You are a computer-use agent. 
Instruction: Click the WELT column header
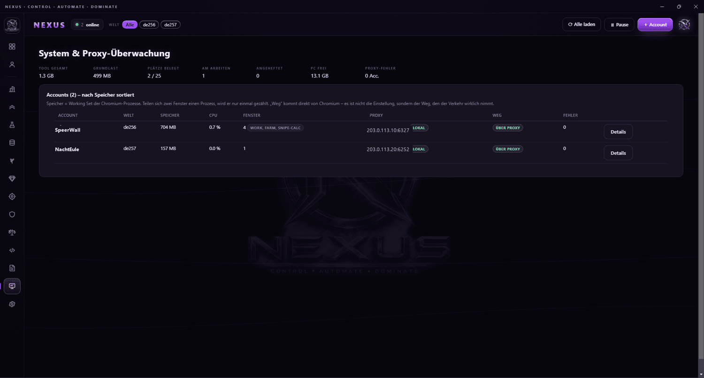point(129,115)
